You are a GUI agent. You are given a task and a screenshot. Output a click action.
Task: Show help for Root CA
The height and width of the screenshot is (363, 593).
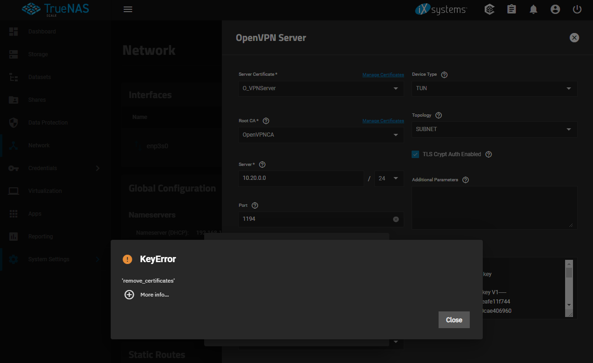[x=266, y=121]
